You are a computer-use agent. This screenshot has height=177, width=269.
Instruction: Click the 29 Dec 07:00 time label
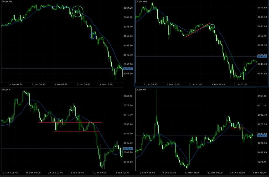[x=56, y=173]
